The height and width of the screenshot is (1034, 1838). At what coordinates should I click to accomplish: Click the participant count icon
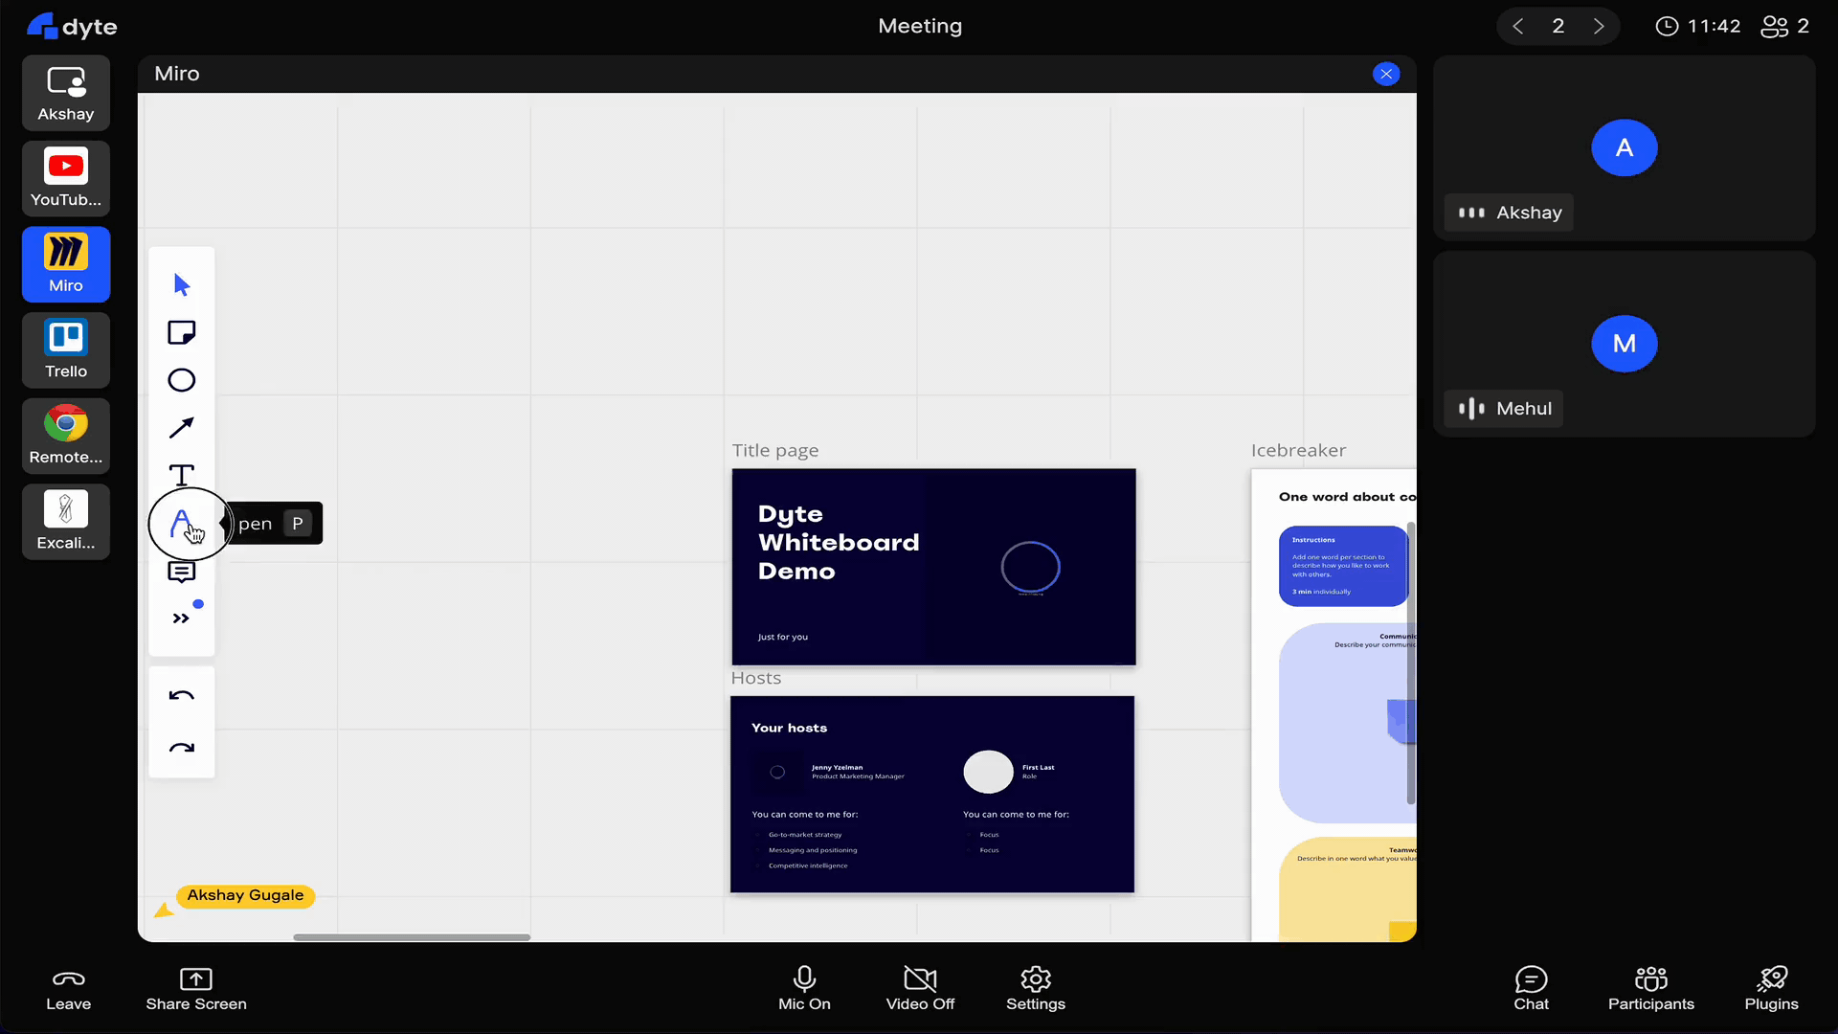click(1774, 26)
